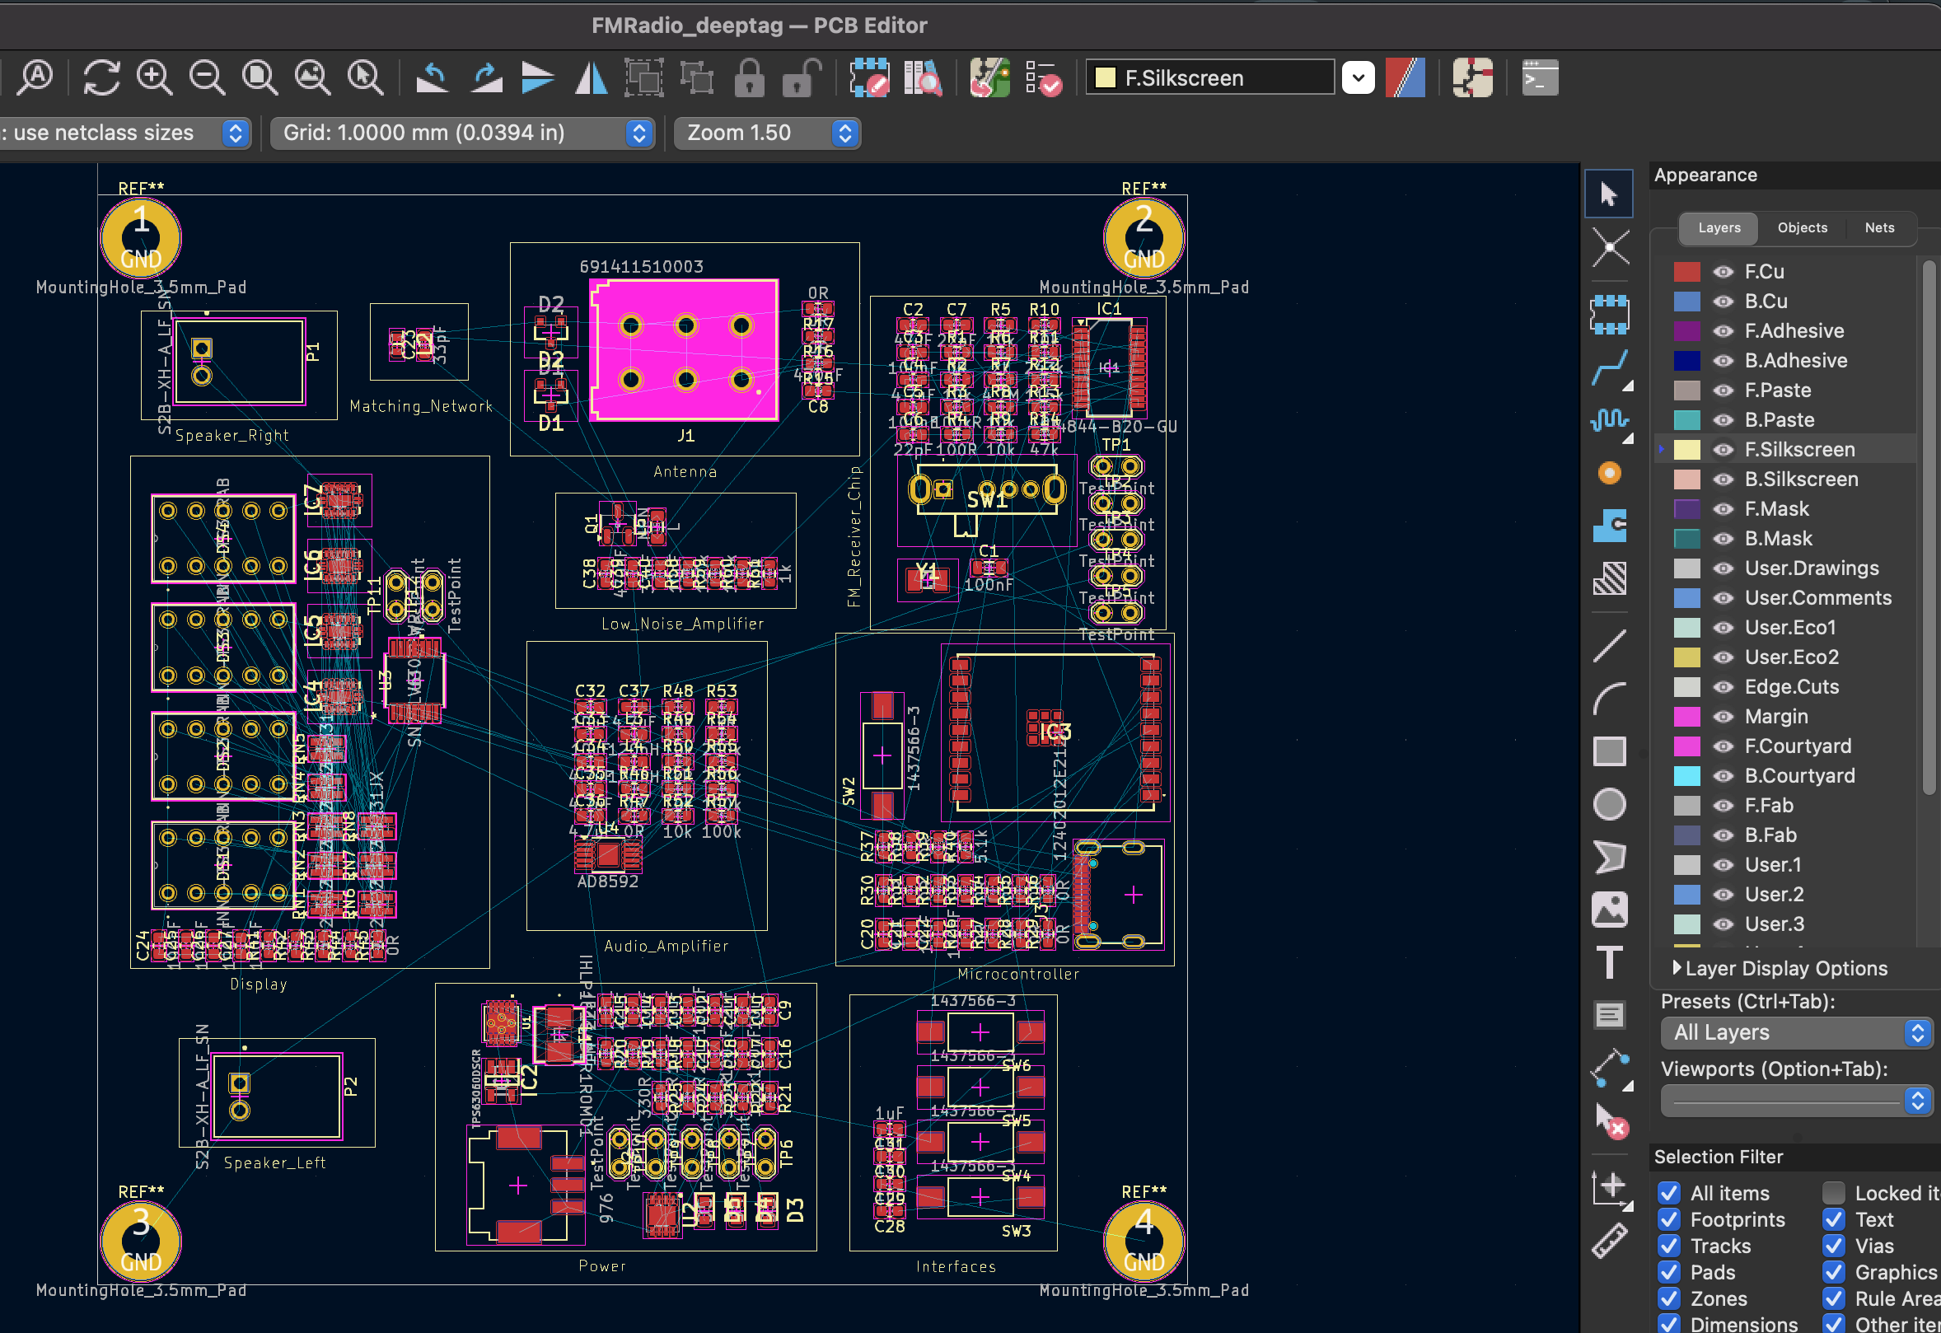
Task: Click Update PCB from Schematic icon
Action: tap(989, 77)
